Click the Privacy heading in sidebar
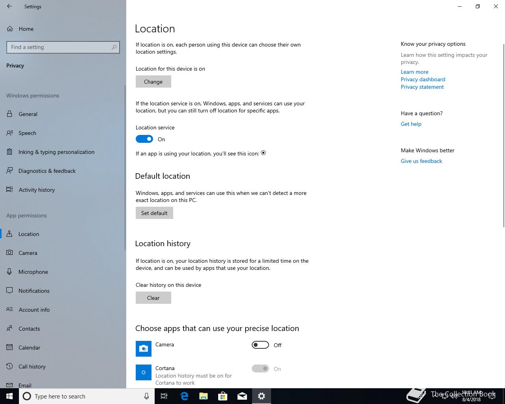 tap(15, 65)
